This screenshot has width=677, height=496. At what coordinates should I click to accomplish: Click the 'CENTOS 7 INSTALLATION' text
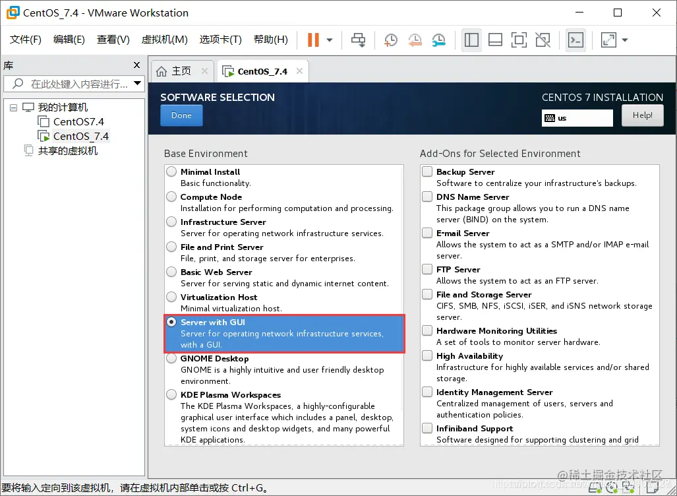tap(603, 97)
